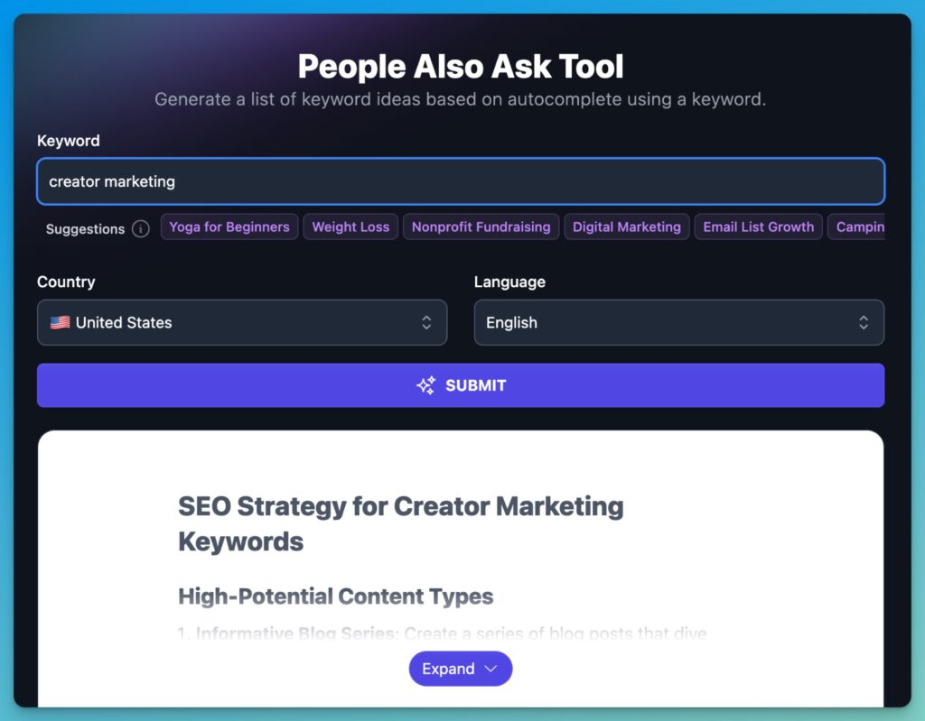Click the up-down chevrons on the Country selector
Screen dimensions: 925x721
pos(426,322)
